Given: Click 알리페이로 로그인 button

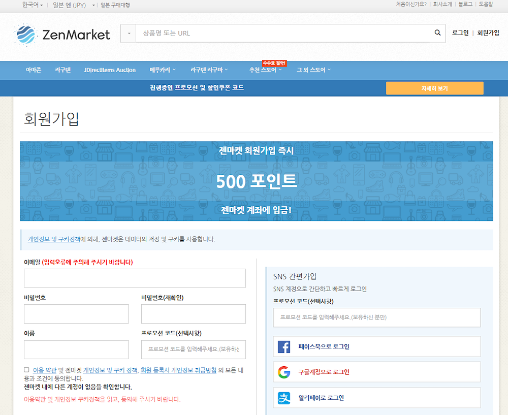Looking at the screenshot, I should (377, 398).
